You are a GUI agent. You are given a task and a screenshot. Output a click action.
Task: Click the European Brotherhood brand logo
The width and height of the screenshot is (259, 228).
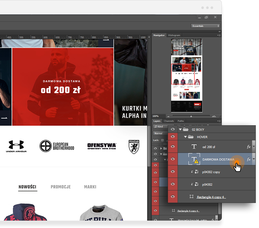[x=57, y=146]
